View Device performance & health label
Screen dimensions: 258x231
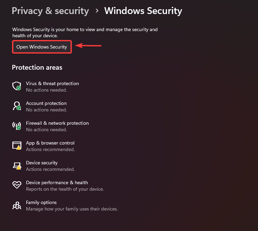point(57,182)
